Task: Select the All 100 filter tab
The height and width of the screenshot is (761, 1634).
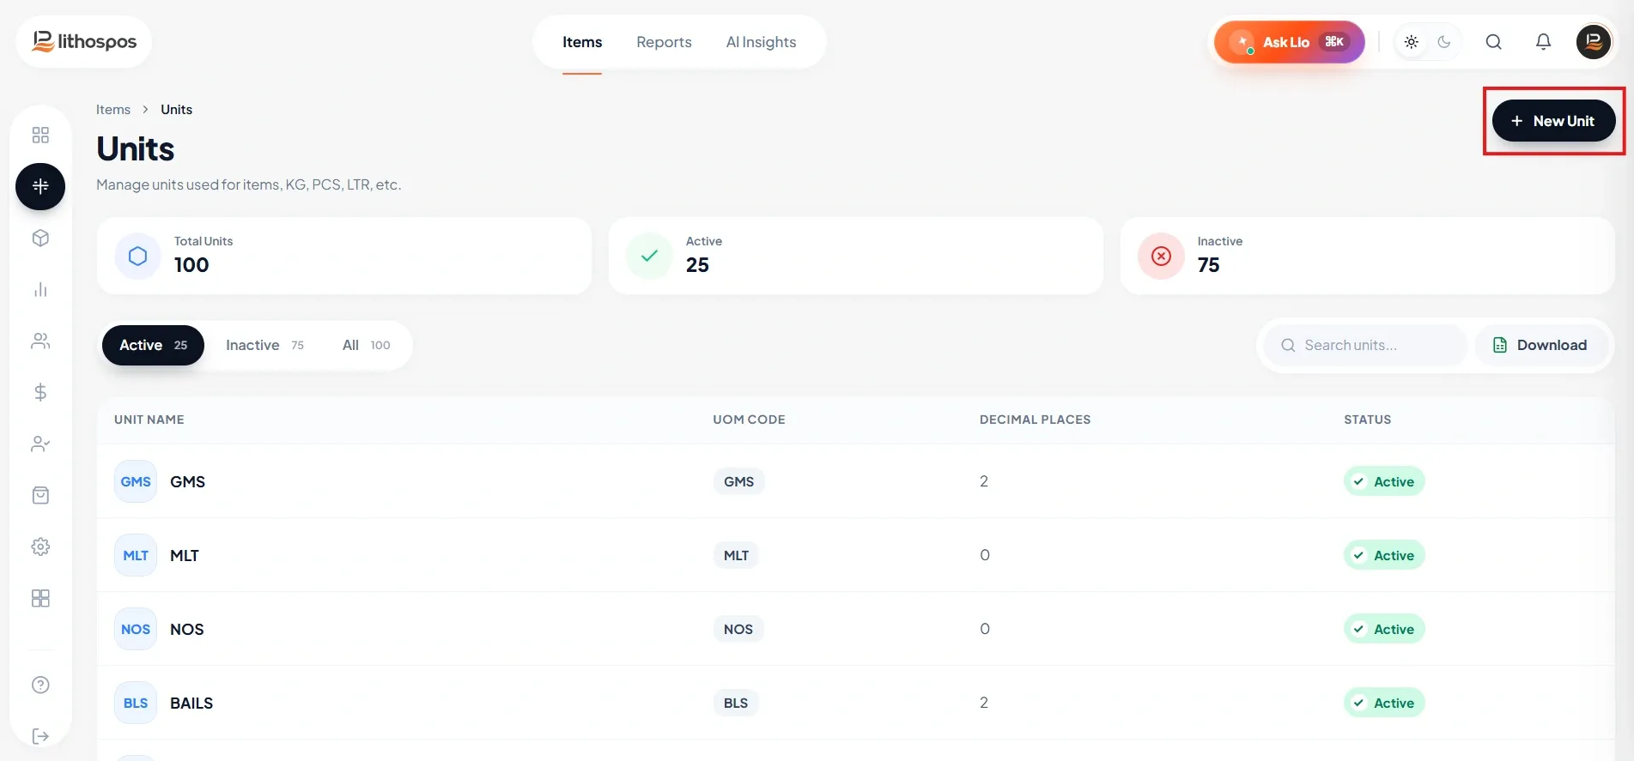Action: (366, 345)
